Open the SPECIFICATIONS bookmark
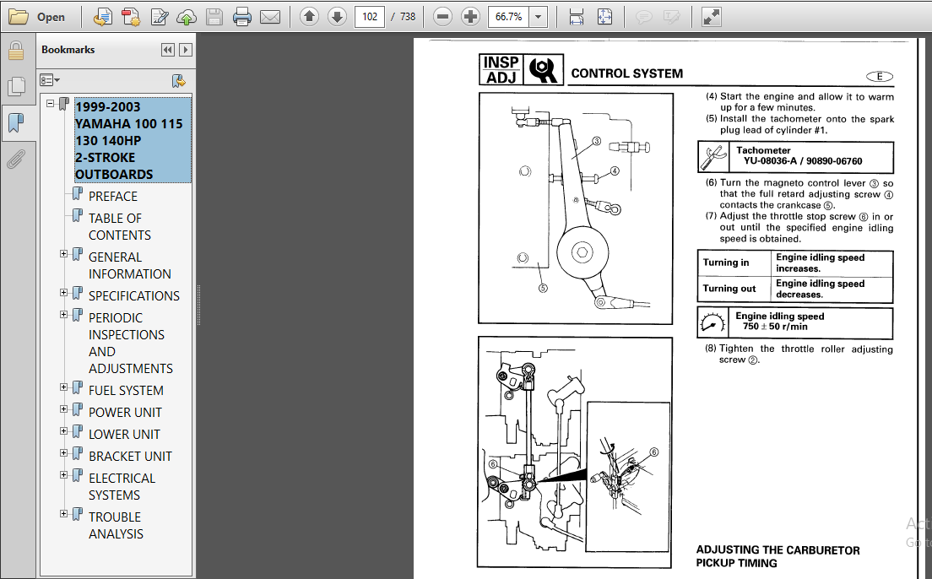Viewport: 932px width, 579px height. tap(133, 296)
